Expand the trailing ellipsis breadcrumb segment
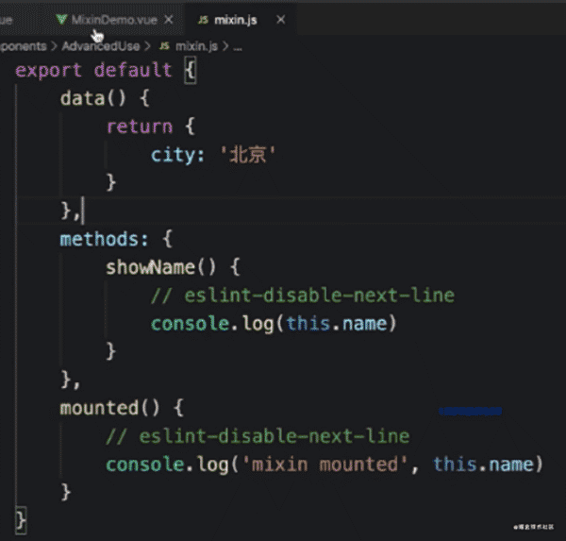The height and width of the screenshot is (541, 566). (238, 44)
